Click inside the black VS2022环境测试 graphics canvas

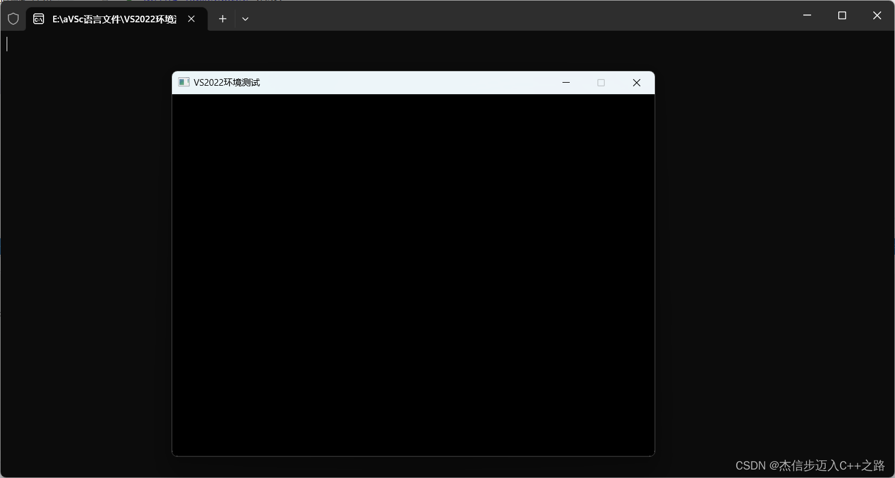(x=413, y=275)
